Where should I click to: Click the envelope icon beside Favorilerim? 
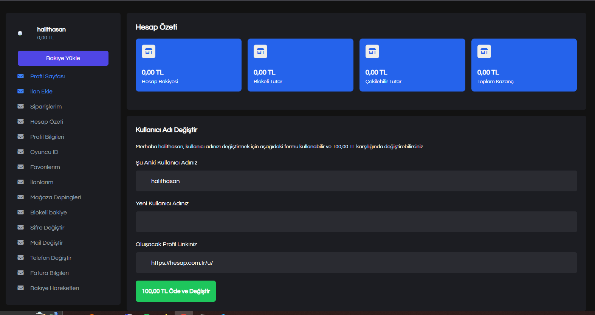(21, 167)
